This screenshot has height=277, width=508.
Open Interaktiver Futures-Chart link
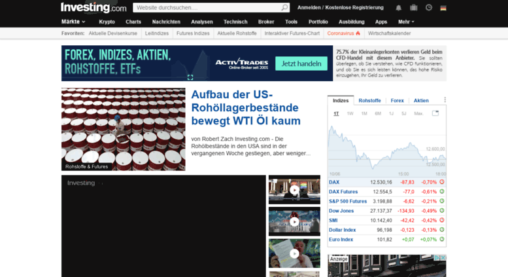[292, 33]
